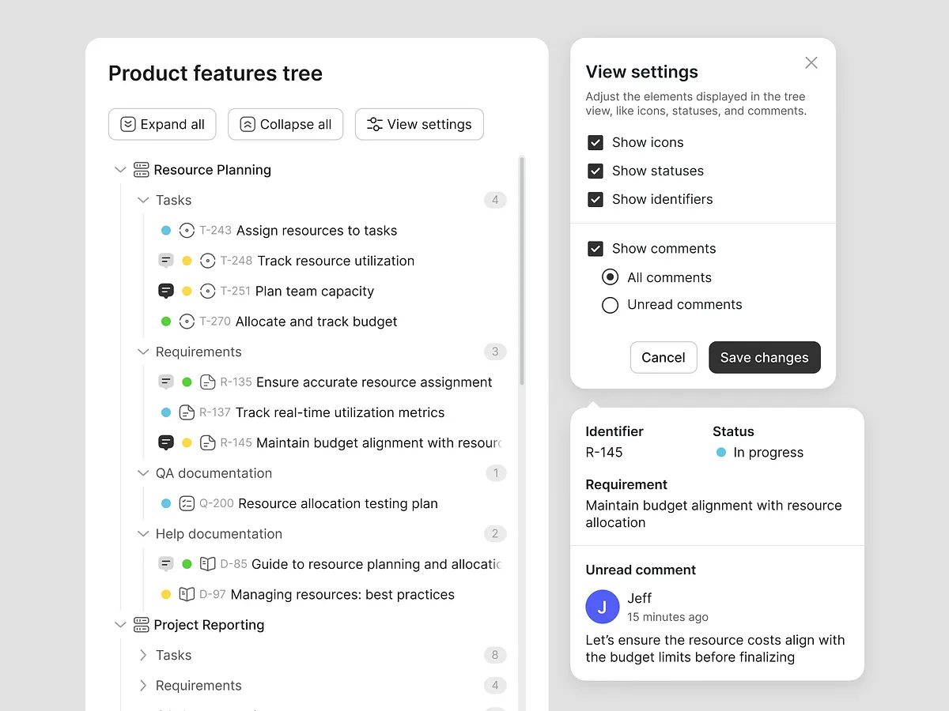
Task: Select the Unread comments radio option
Action: click(610, 305)
